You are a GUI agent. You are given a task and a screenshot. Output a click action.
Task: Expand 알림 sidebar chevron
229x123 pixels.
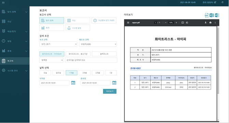[26, 41]
